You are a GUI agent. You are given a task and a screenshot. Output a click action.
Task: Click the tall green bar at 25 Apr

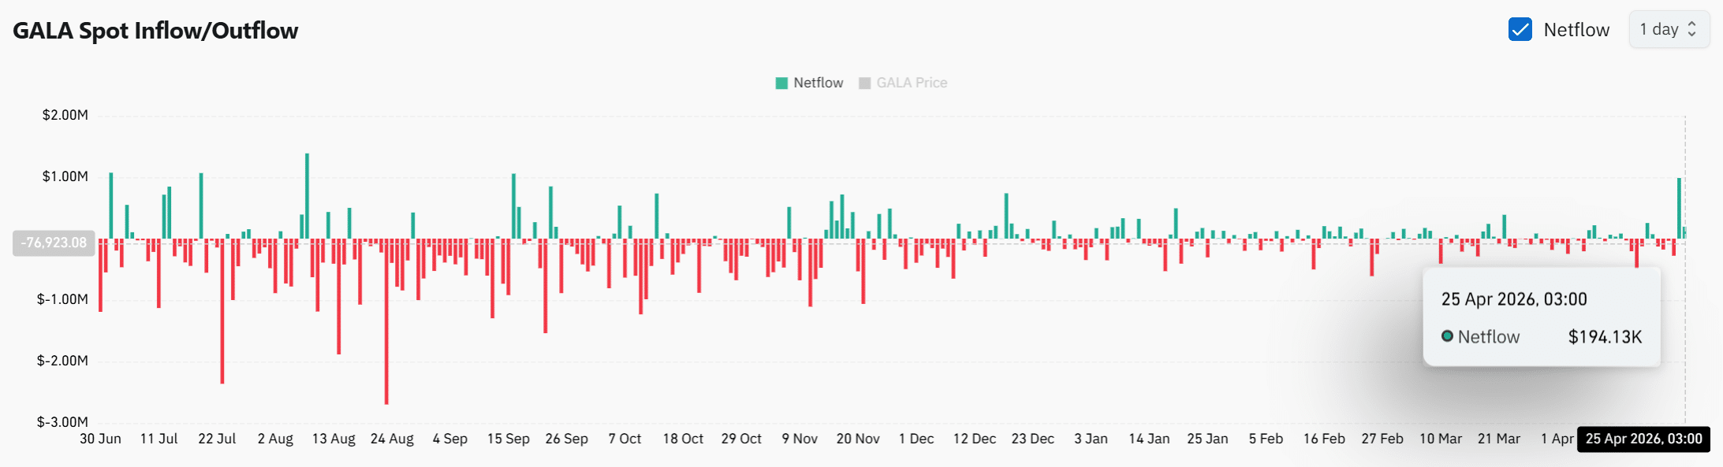point(1679,209)
